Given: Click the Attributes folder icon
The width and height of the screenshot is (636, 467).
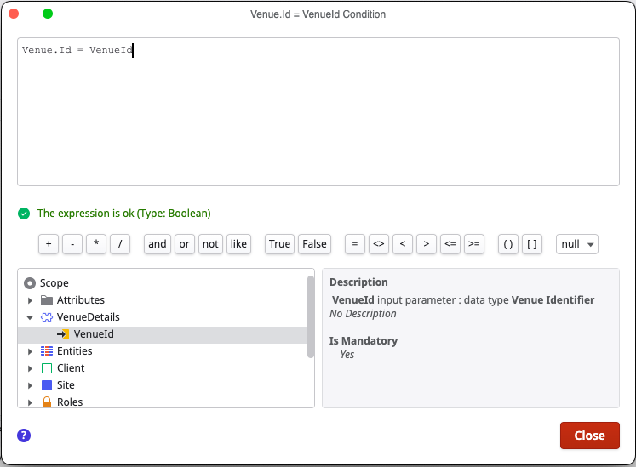Looking at the screenshot, I should pyautogui.click(x=47, y=300).
